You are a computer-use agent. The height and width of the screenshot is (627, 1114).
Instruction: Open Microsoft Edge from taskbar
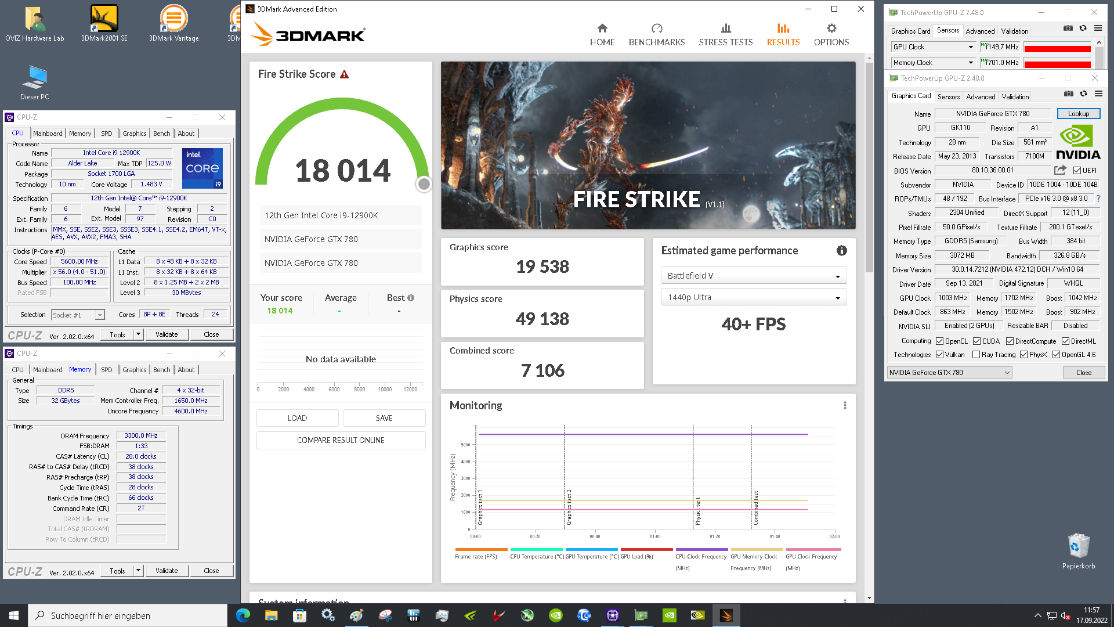click(243, 615)
